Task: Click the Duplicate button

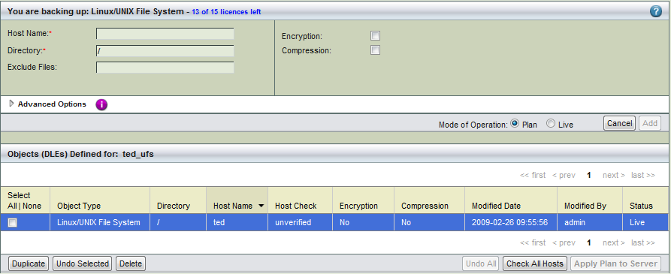Action: 29,263
